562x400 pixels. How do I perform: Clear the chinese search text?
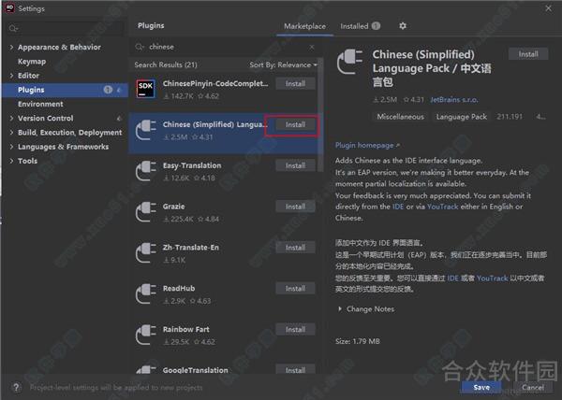click(x=312, y=47)
